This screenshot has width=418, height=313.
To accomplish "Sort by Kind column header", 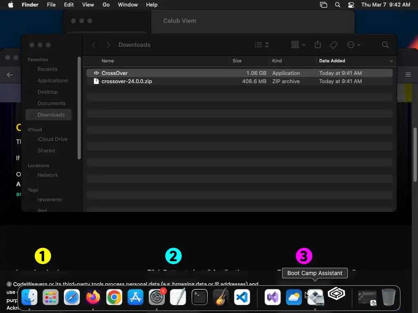I will (277, 61).
